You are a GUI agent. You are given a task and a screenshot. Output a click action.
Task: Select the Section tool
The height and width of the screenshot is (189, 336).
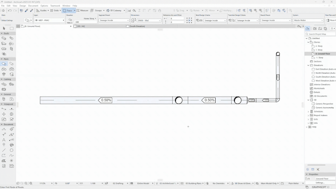[x=4, y=109]
